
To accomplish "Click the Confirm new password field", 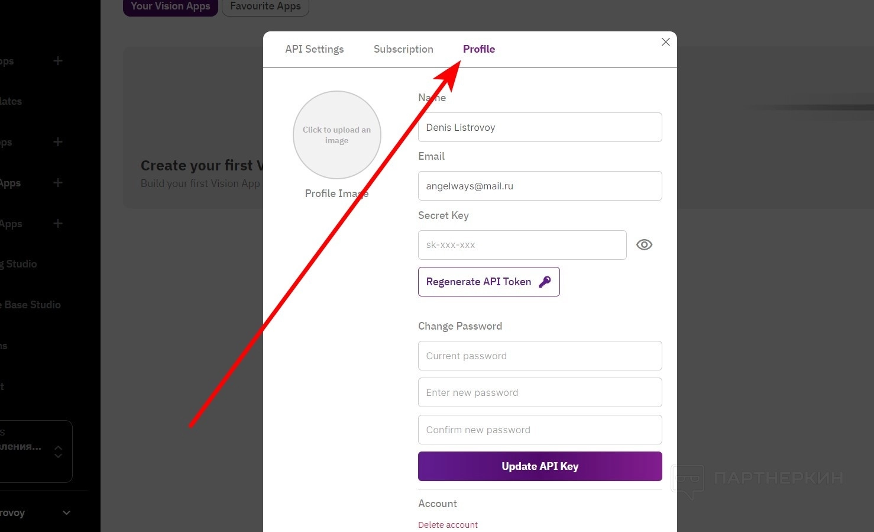I will click(539, 430).
